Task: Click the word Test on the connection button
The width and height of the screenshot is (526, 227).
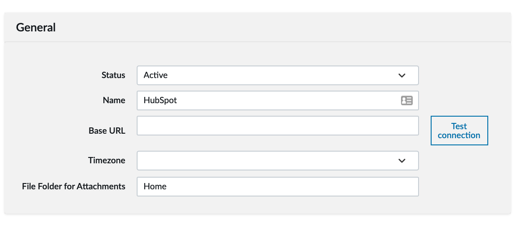Action: coord(459,126)
